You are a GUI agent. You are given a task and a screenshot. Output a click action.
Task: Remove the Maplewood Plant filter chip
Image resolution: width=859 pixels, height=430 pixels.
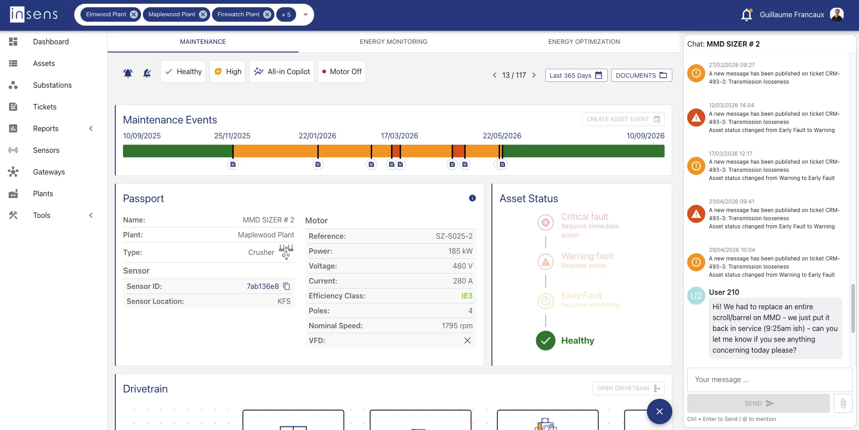203,14
